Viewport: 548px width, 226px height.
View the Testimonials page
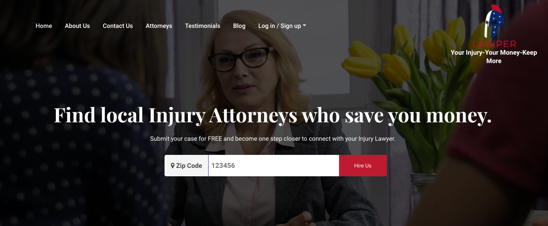(202, 26)
